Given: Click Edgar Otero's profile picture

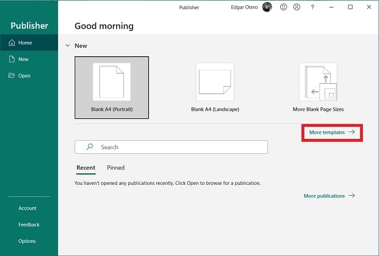Looking at the screenshot, I should [267, 7].
